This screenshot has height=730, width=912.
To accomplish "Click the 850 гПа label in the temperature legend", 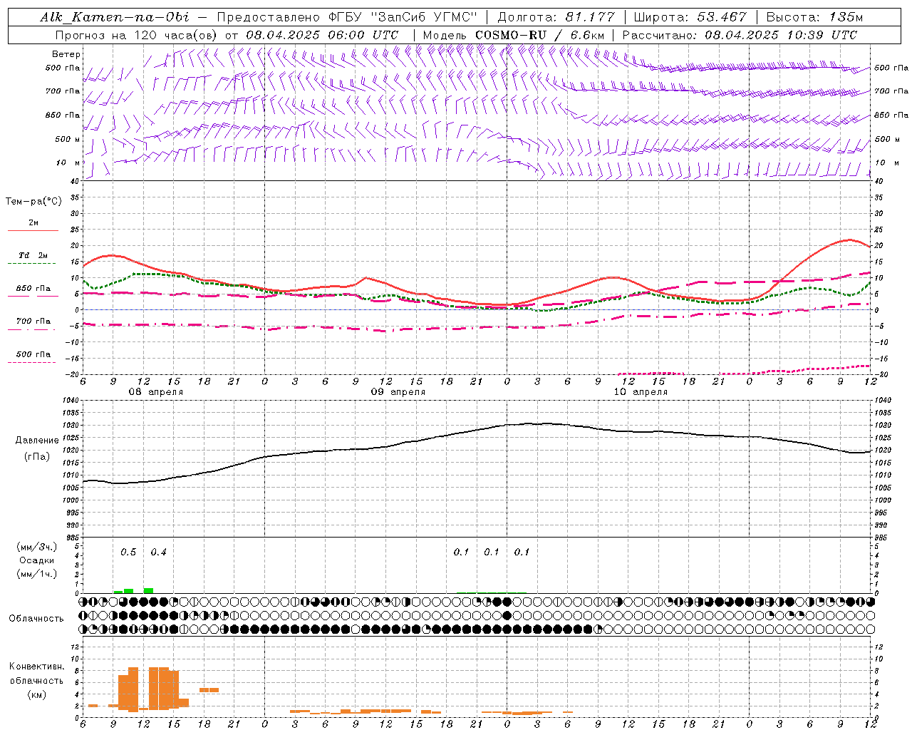I will click(33, 289).
